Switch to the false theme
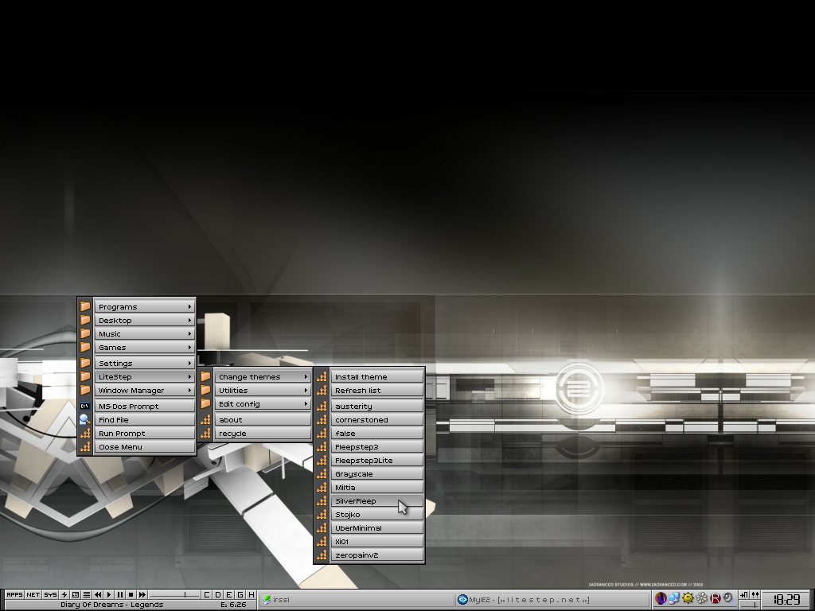The height and width of the screenshot is (611, 815). coord(377,434)
